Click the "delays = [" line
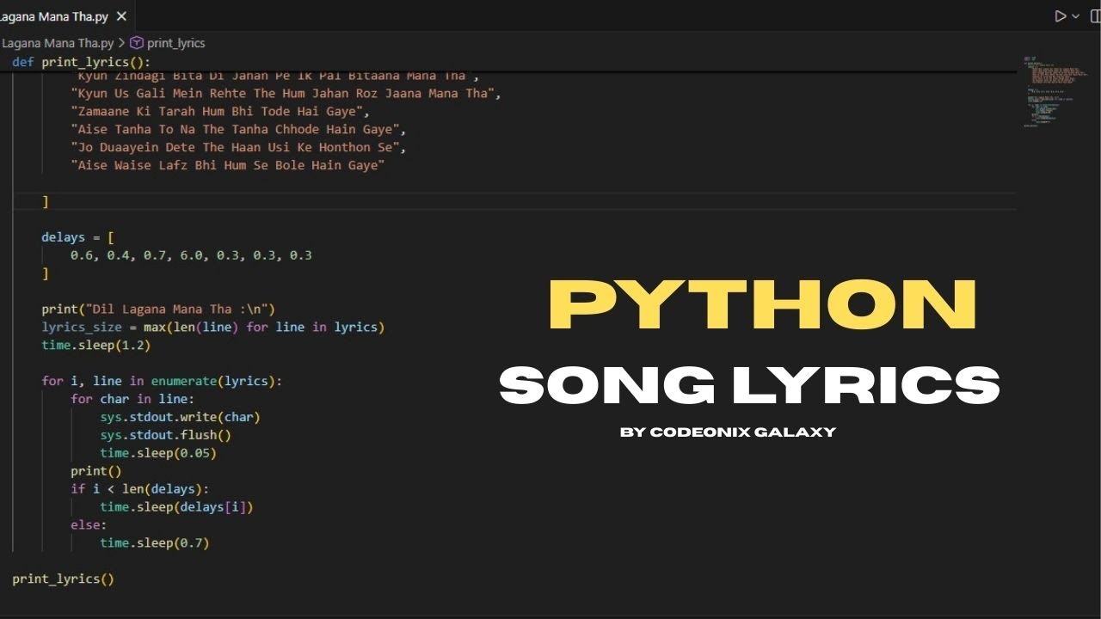The width and height of the screenshot is (1101, 619). point(77,237)
